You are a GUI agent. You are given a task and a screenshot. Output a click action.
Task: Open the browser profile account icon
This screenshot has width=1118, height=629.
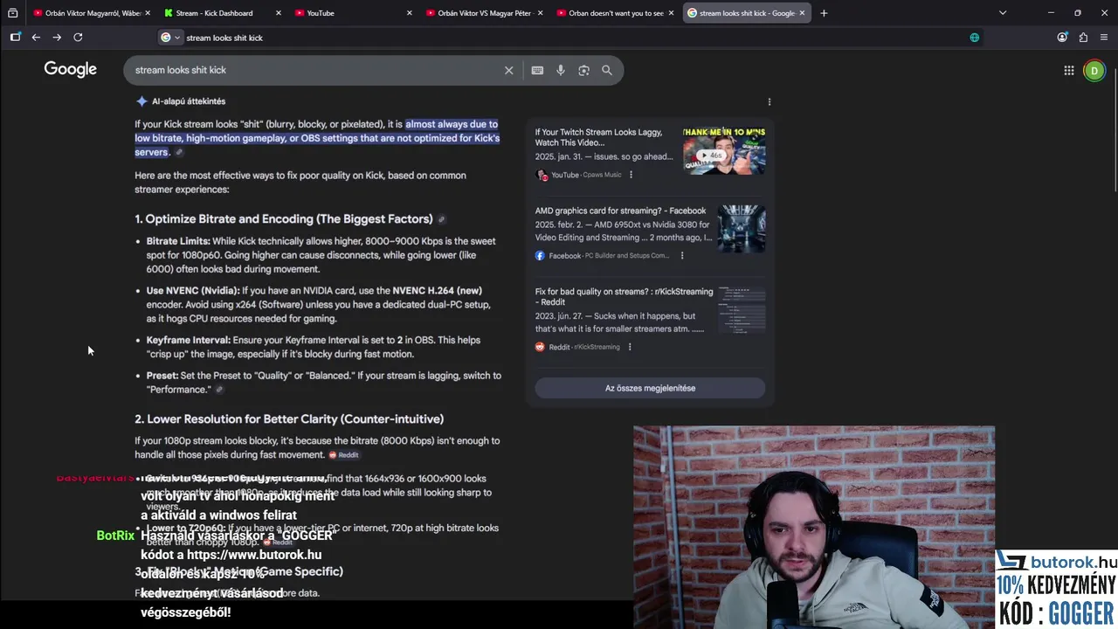click(1062, 37)
